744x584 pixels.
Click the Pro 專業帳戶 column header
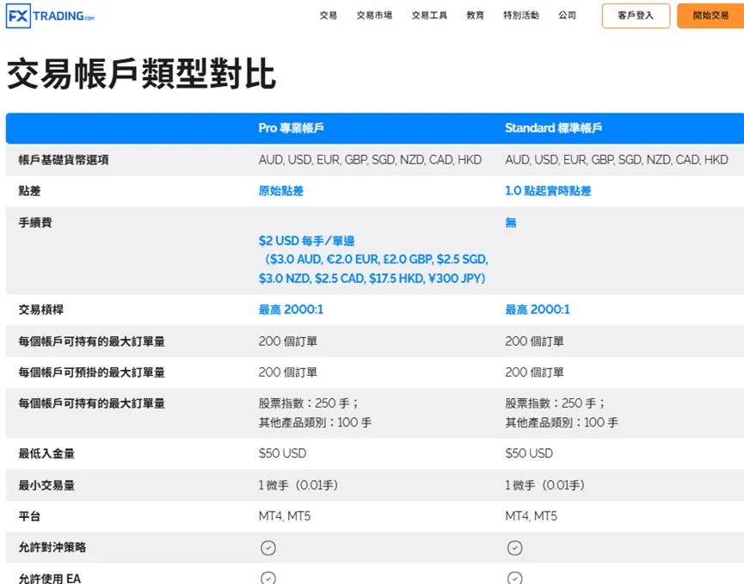click(x=292, y=128)
